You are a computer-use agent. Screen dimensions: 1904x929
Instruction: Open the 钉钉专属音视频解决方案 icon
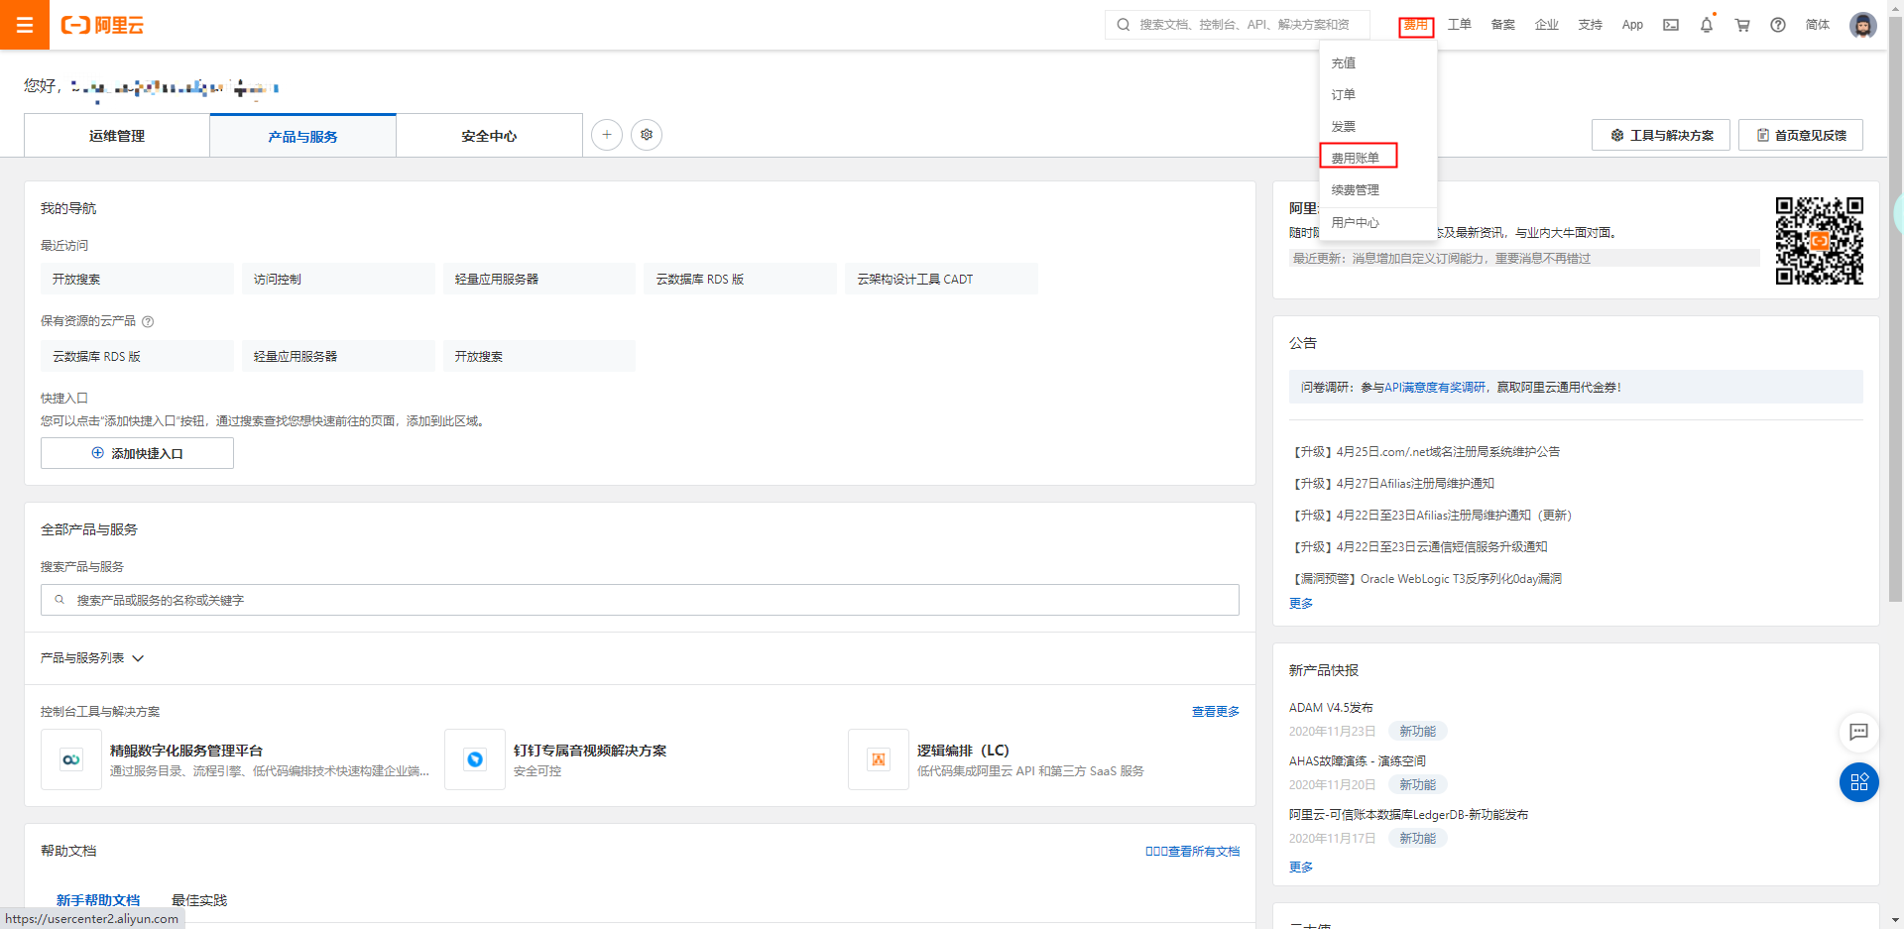[x=475, y=759]
